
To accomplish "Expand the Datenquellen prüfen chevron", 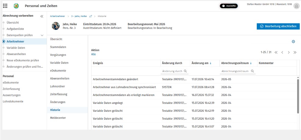I will click(x=42, y=35).
